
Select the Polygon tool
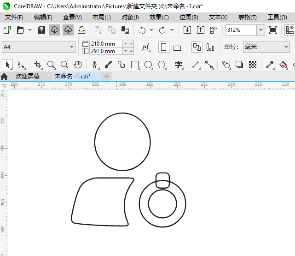pos(162,65)
